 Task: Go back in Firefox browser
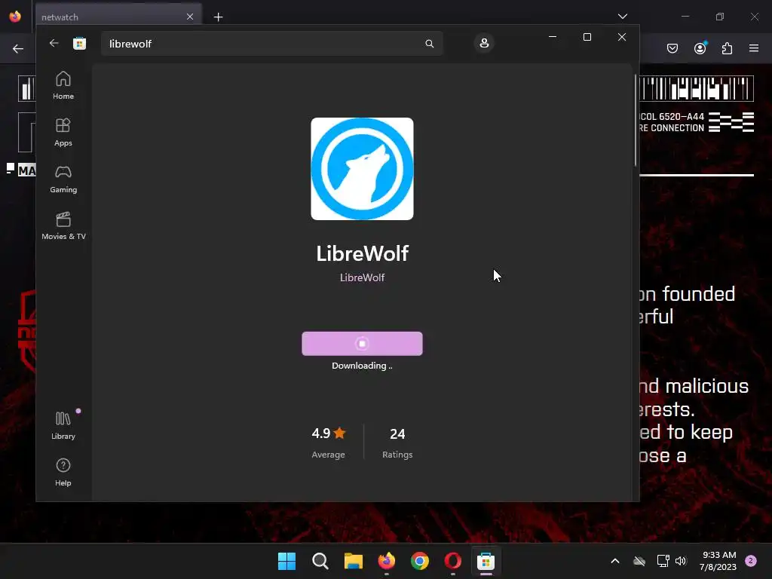coord(18,48)
